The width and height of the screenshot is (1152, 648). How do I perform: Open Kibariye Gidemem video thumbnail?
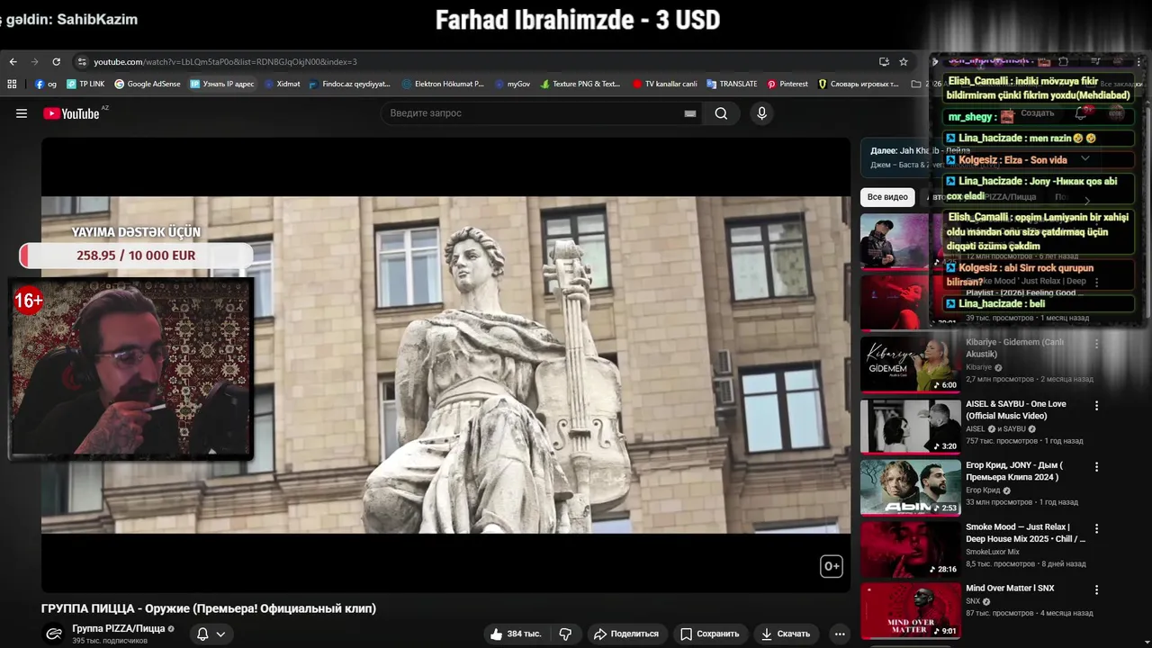pos(910,364)
